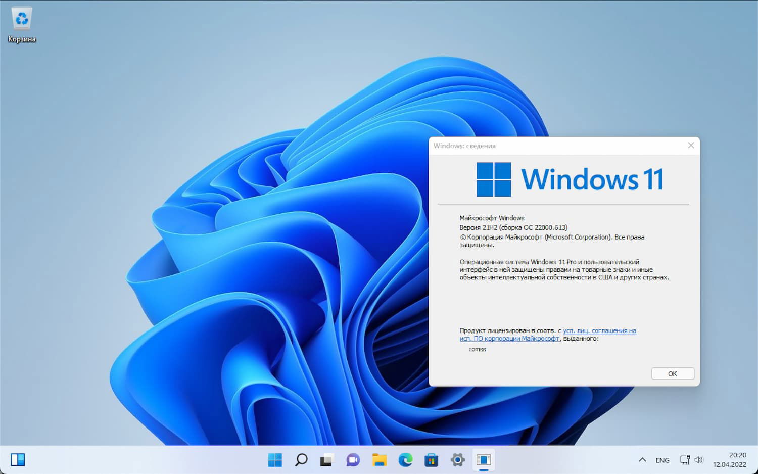Select the Windows 11 logo in the dialog
This screenshot has height=474, width=758.
(x=570, y=179)
